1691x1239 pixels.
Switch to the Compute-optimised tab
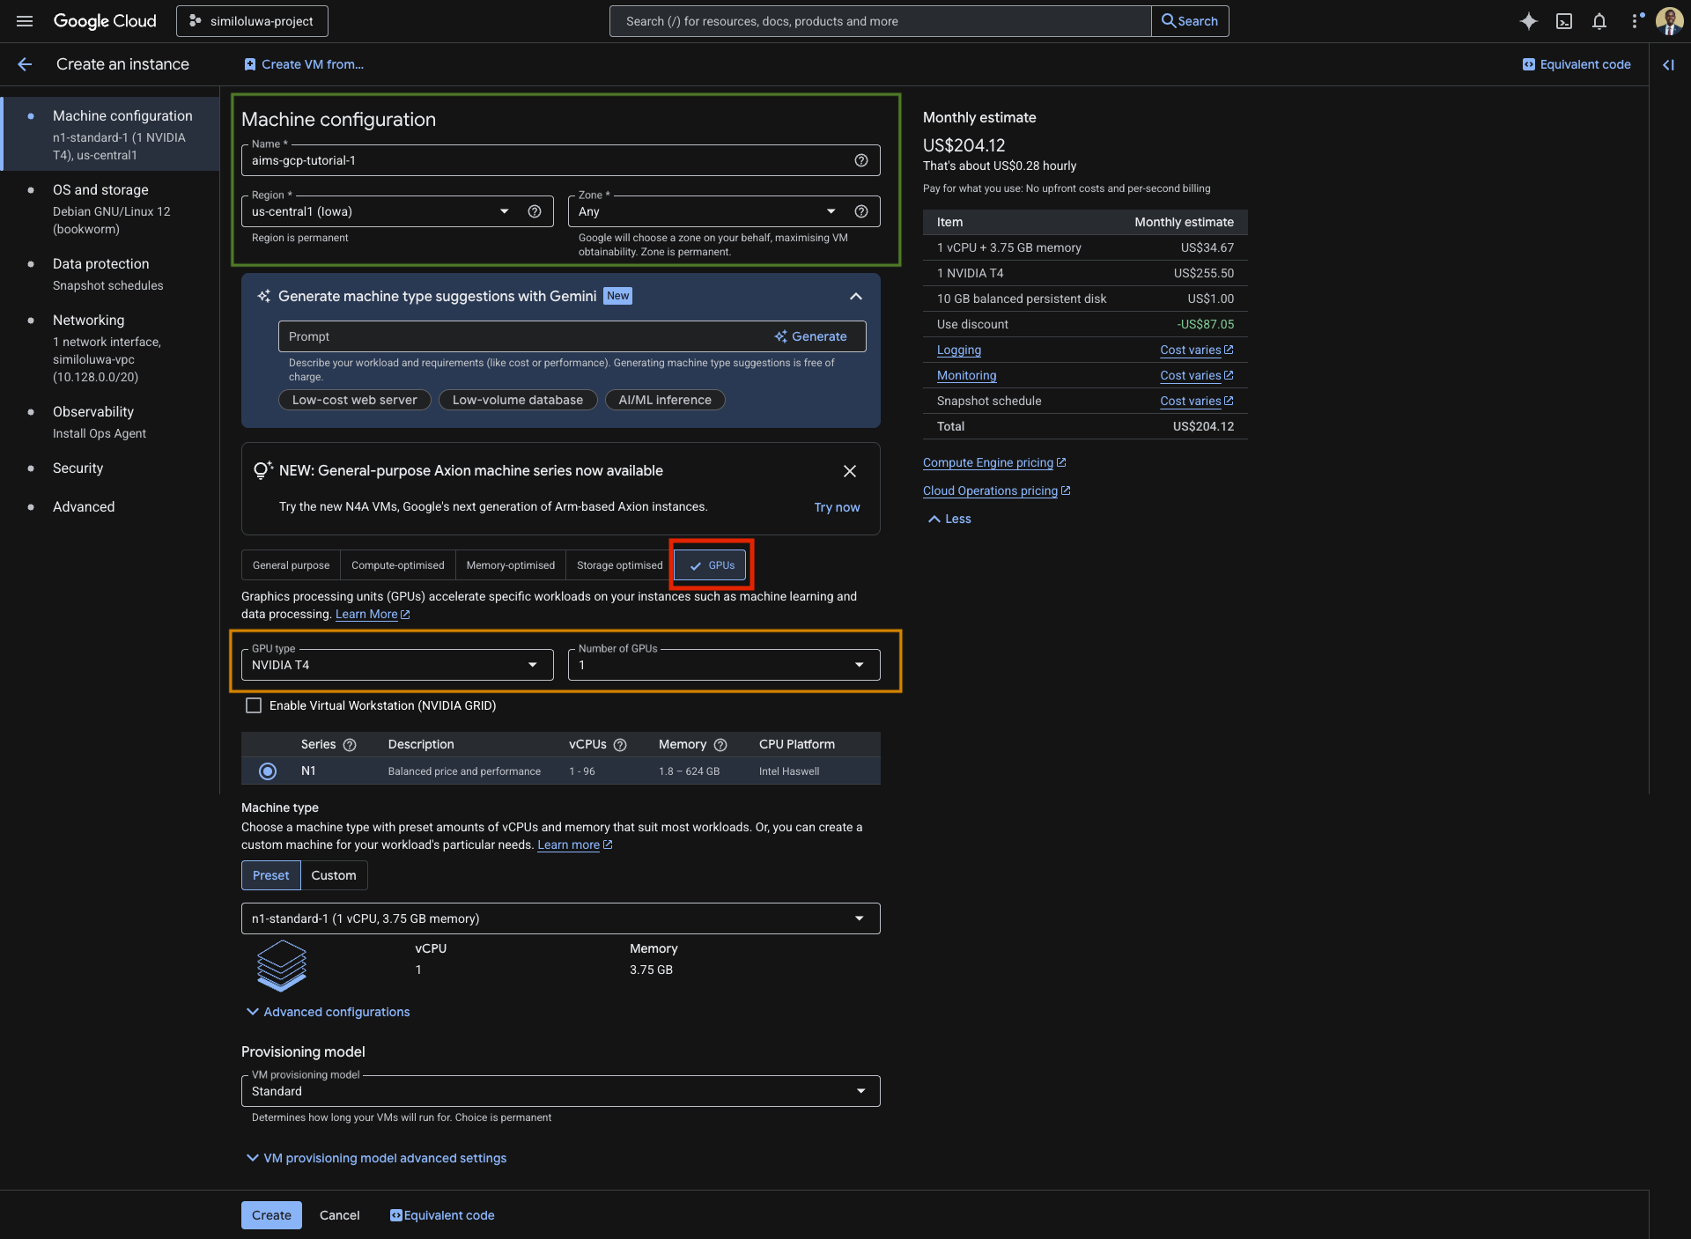pyautogui.click(x=397, y=564)
